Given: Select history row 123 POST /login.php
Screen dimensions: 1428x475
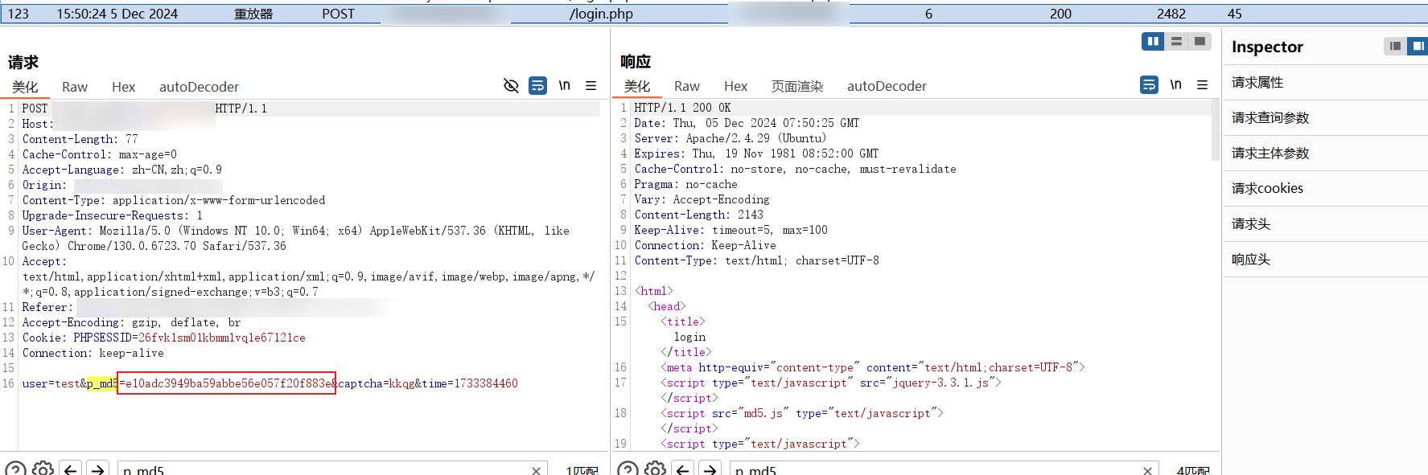Looking at the screenshot, I should tap(714, 14).
